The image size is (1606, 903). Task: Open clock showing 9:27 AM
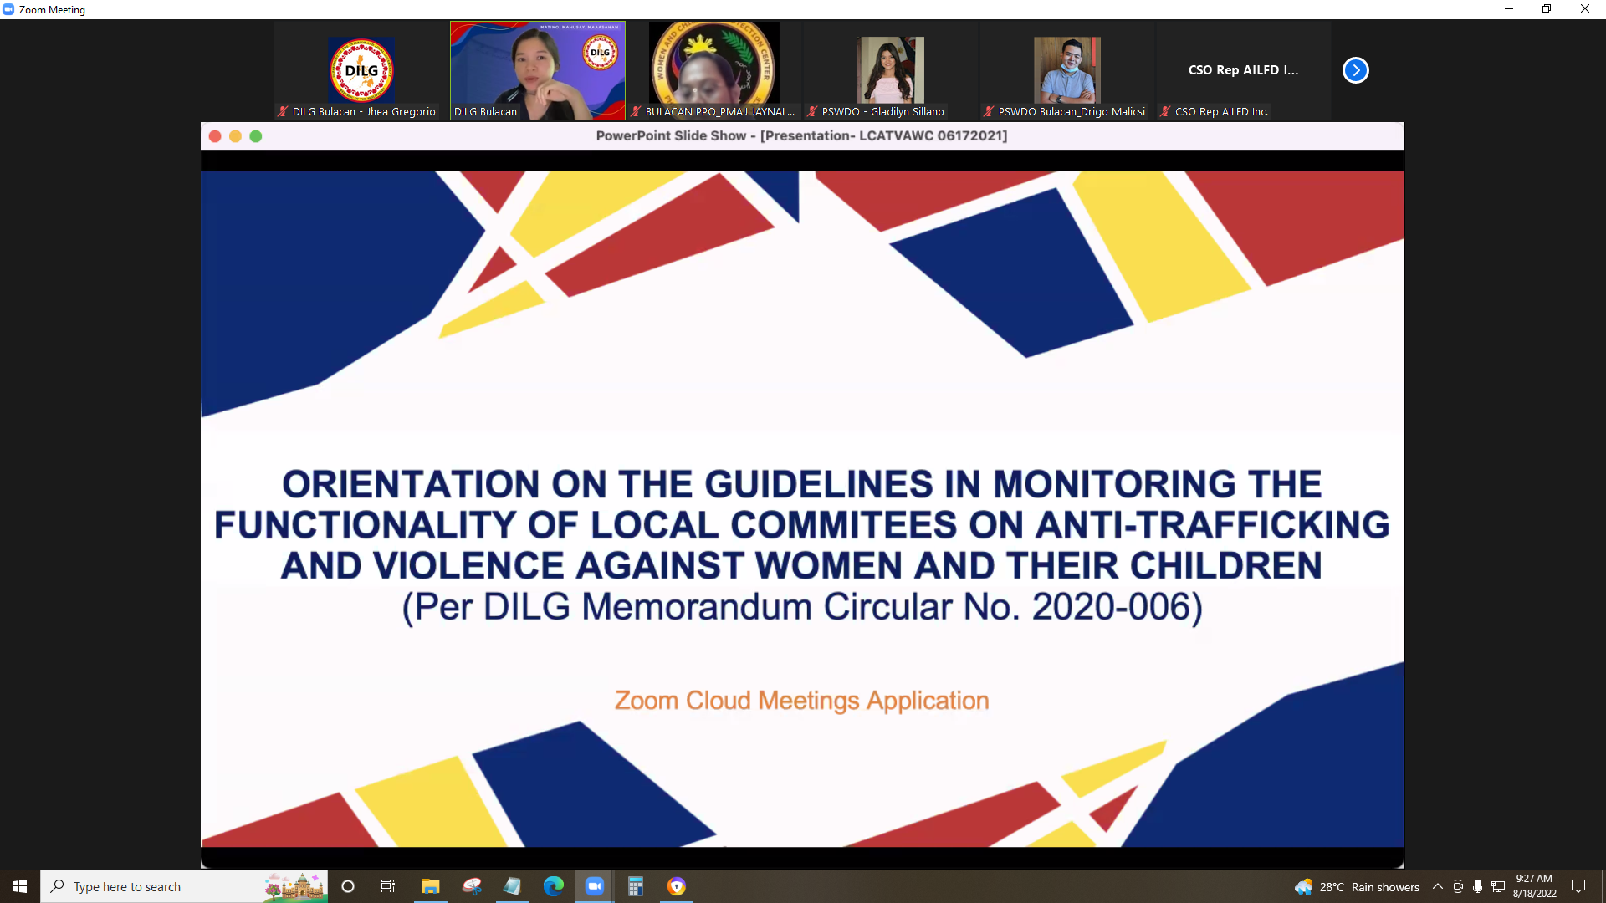tap(1534, 886)
